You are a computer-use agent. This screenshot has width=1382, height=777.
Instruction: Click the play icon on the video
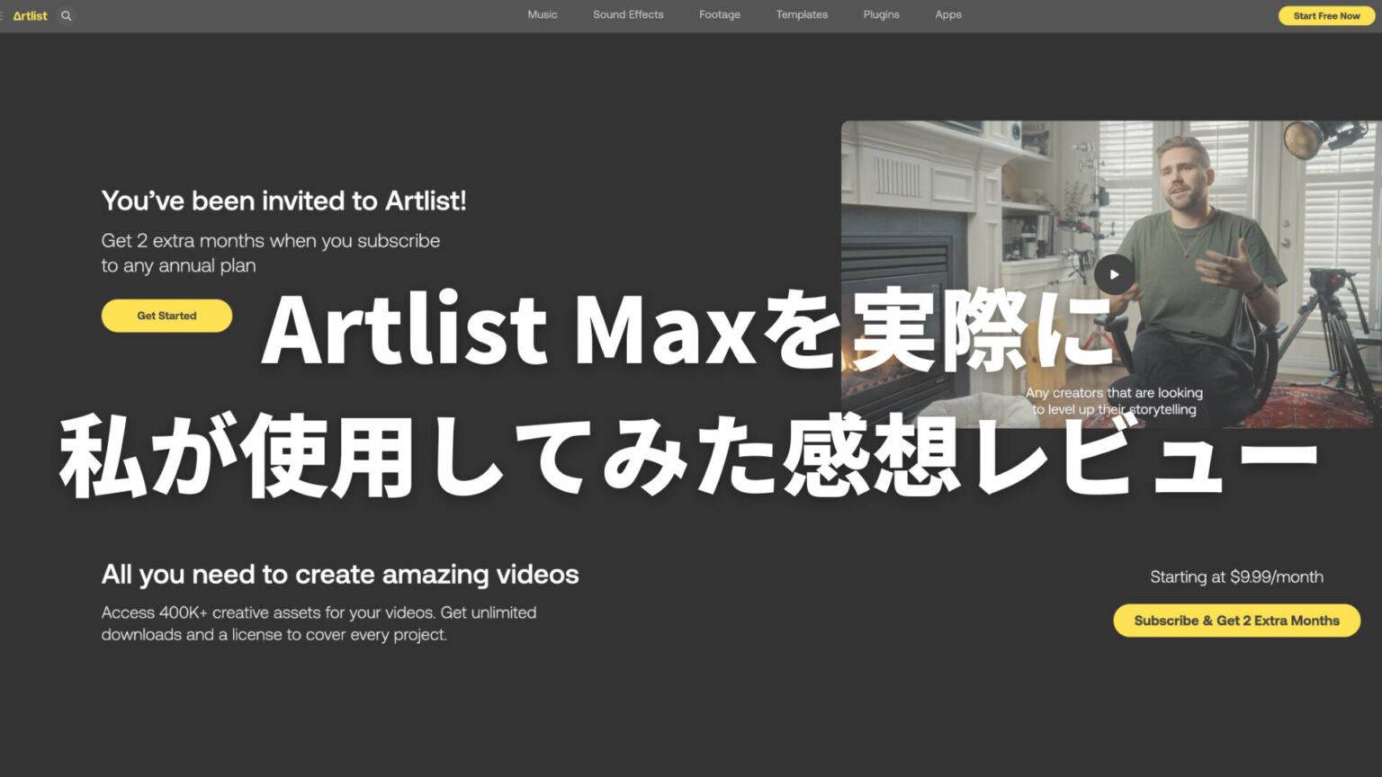[1116, 274]
